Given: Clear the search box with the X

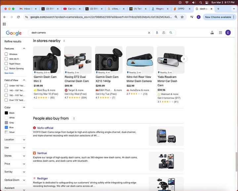Looking at the screenshot, I should [x=149, y=33].
